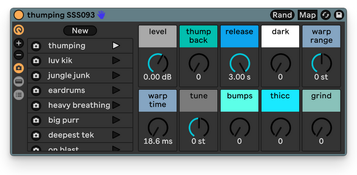Toggle the orange macro variations camera icon

(x=19, y=68)
